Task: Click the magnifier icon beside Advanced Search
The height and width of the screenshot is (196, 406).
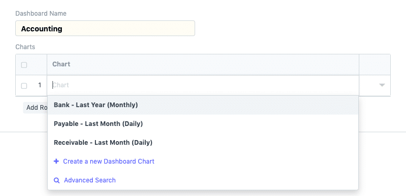Action: tap(57, 180)
